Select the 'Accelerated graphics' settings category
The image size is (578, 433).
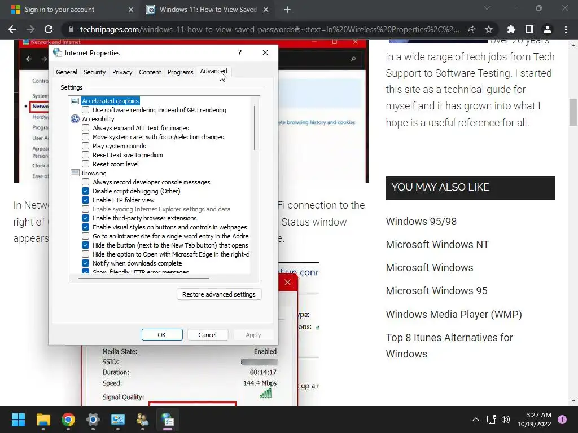click(x=111, y=101)
